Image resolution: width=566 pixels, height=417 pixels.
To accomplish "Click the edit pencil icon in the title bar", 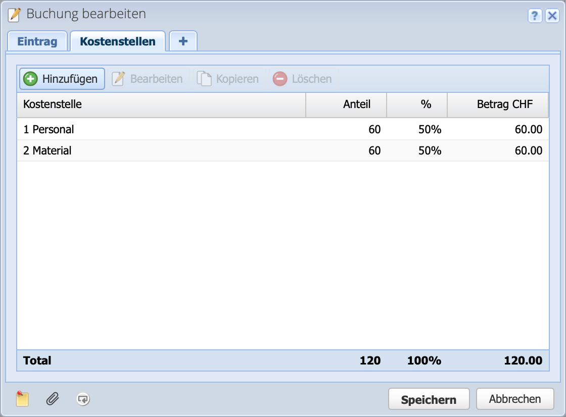I will click(x=14, y=14).
